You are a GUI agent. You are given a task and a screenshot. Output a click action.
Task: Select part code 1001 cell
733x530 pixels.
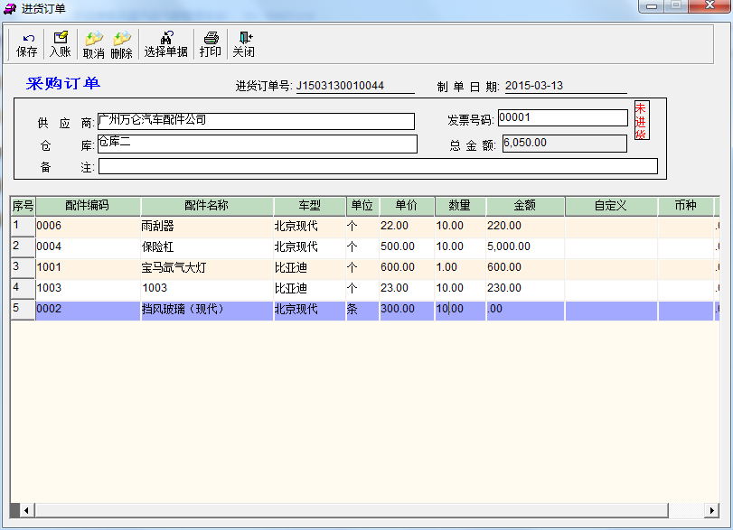click(88, 267)
